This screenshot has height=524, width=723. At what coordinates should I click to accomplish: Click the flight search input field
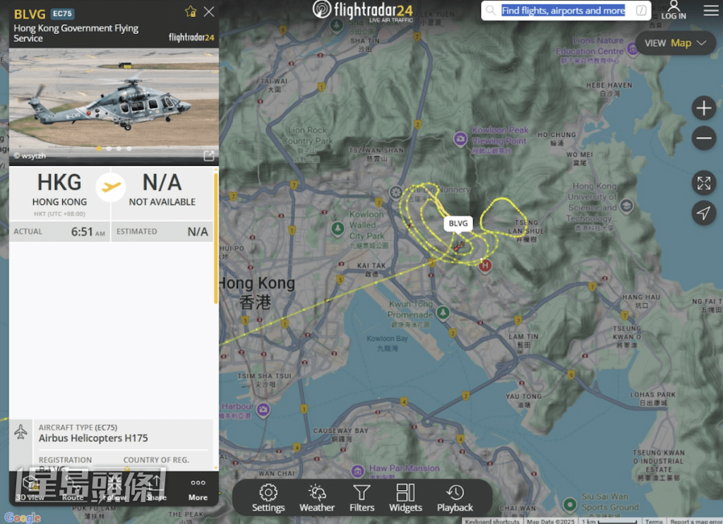coord(563,11)
